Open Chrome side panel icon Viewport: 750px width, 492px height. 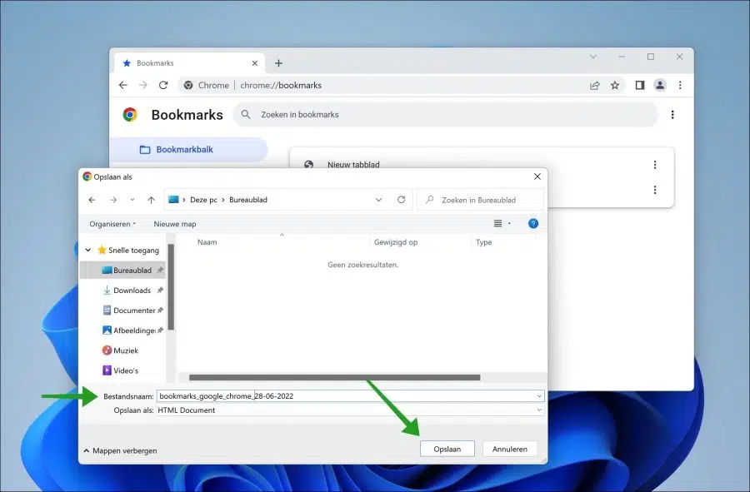[x=639, y=85]
